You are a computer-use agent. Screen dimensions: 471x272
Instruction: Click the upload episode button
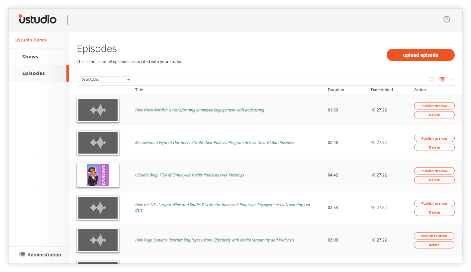[421, 55]
